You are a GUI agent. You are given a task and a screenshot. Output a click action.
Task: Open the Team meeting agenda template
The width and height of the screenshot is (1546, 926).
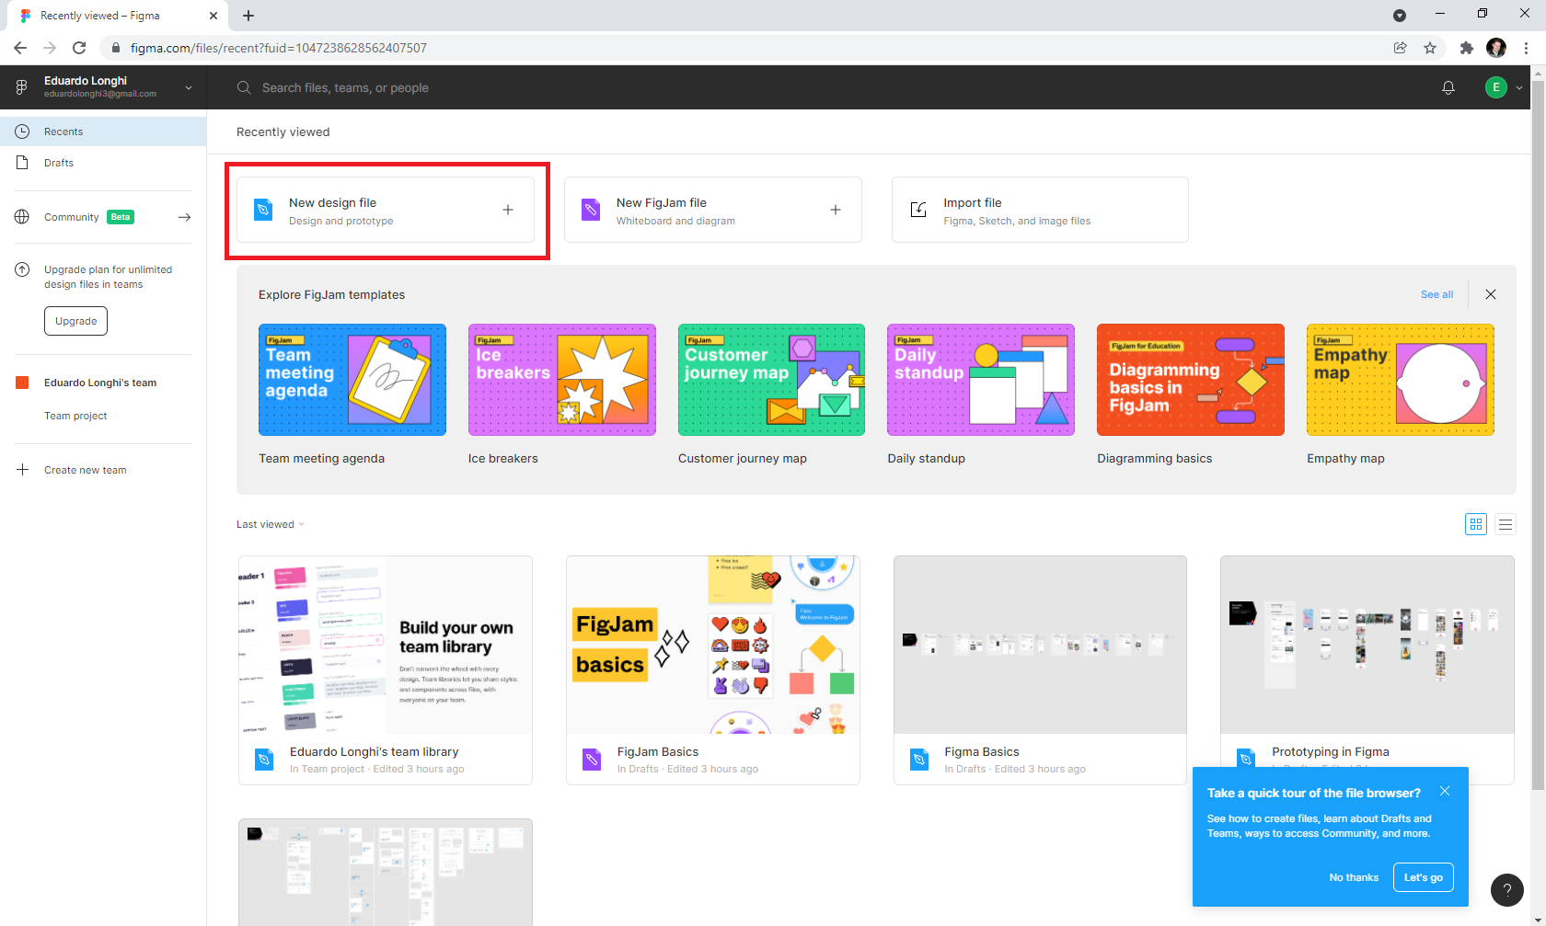point(352,380)
